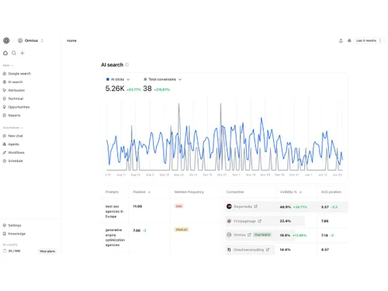Open Directiveconsulting external link icon
Viewport: 388px width, 291px height.
(x=268, y=250)
